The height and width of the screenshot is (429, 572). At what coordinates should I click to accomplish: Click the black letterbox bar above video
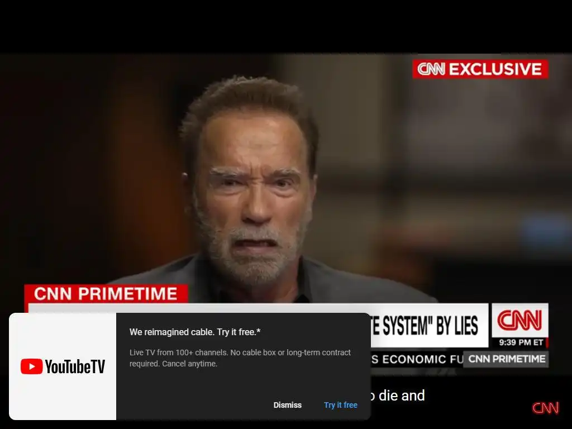tap(286, 26)
